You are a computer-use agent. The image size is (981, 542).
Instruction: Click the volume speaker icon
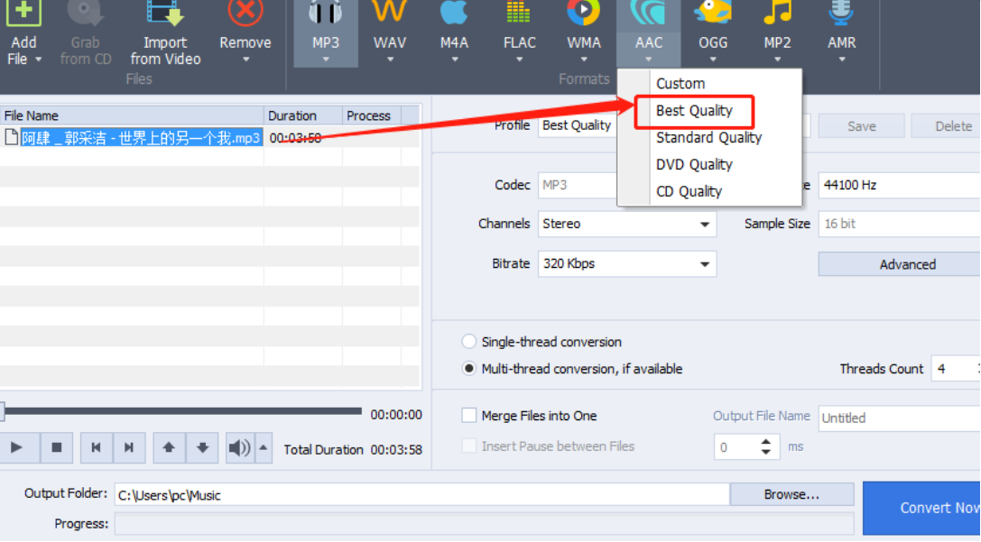pos(239,447)
